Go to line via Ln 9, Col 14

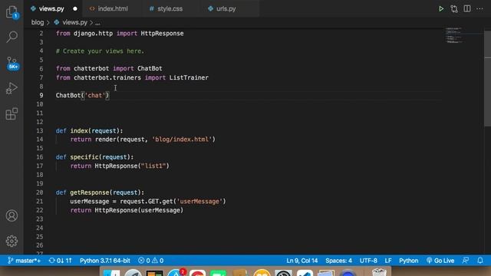point(302,261)
